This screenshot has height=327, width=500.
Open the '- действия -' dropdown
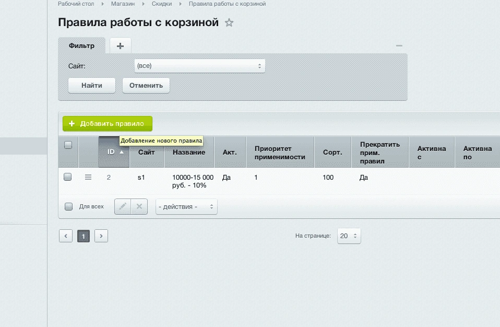point(186,207)
